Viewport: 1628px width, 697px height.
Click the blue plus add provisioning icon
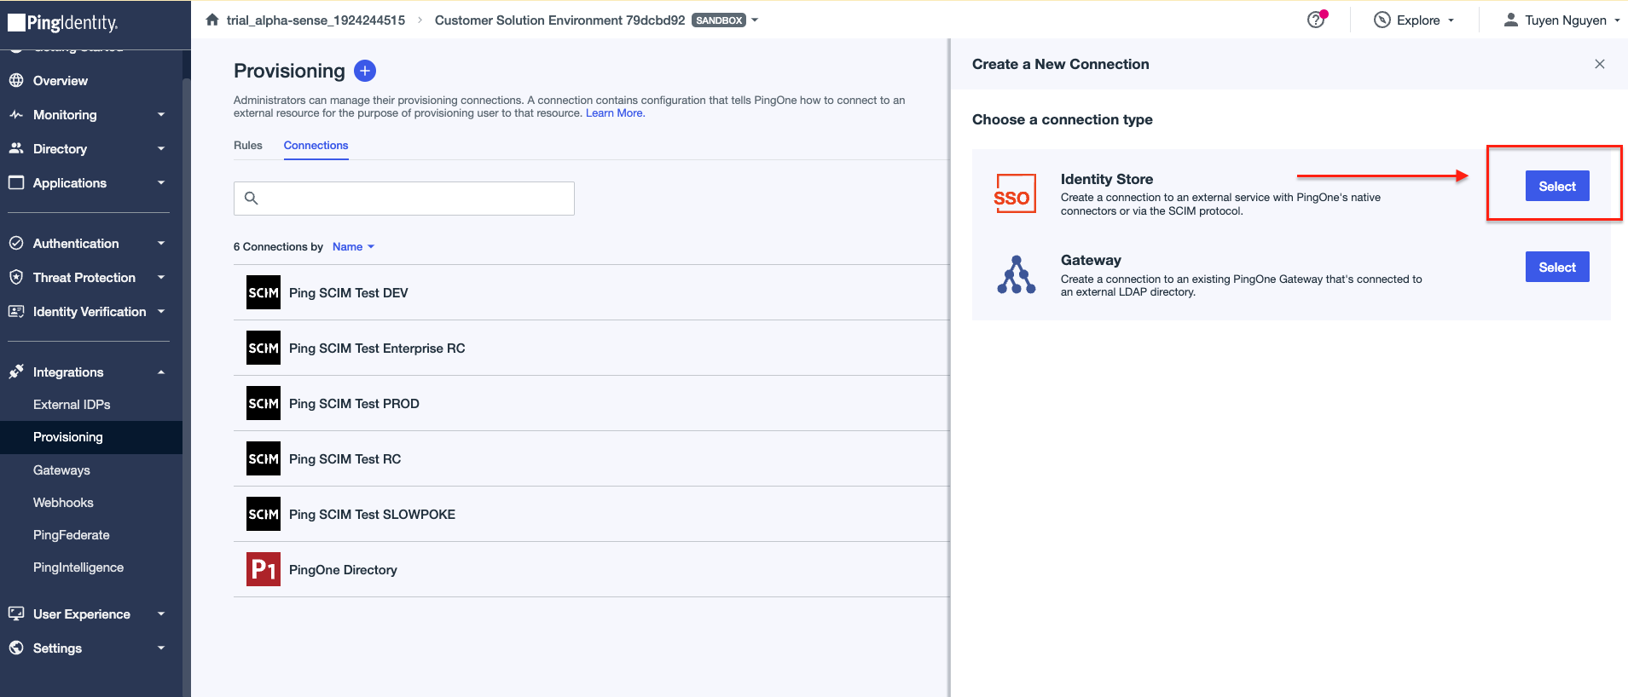[x=365, y=71]
